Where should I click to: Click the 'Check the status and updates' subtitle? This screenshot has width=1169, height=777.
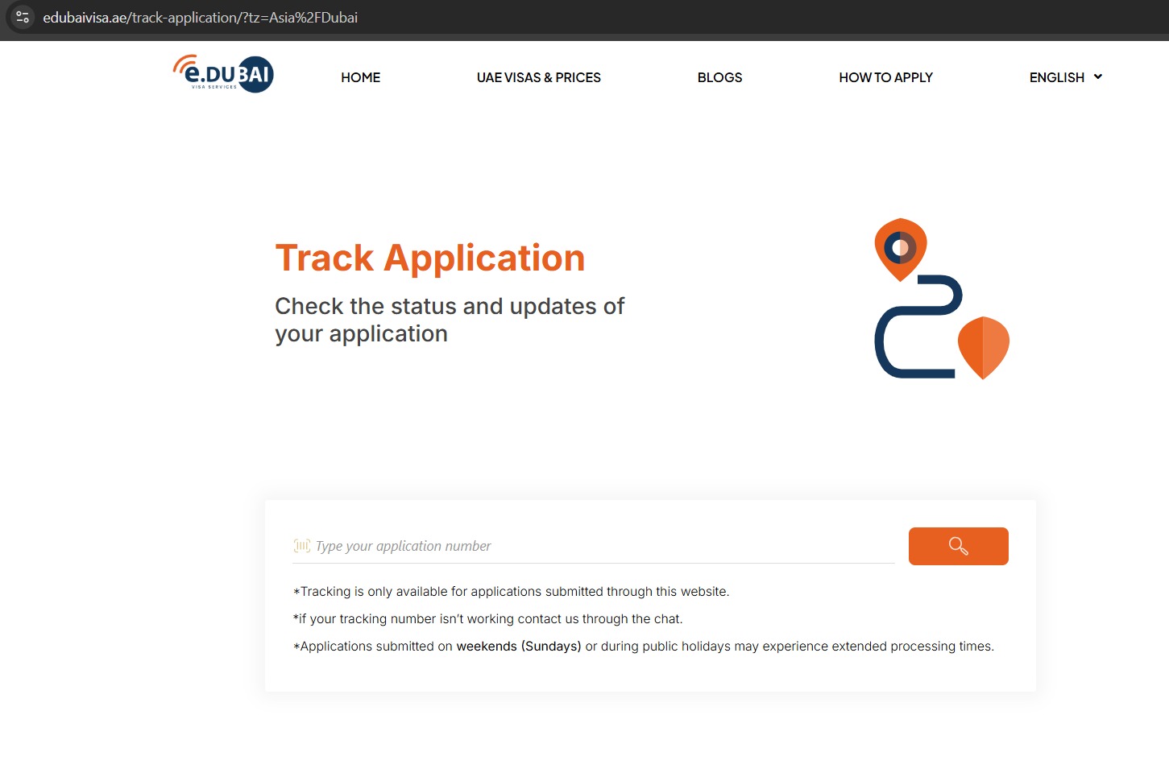(449, 320)
